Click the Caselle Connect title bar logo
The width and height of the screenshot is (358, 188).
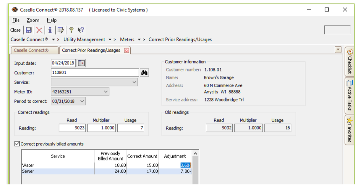tap(15, 10)
